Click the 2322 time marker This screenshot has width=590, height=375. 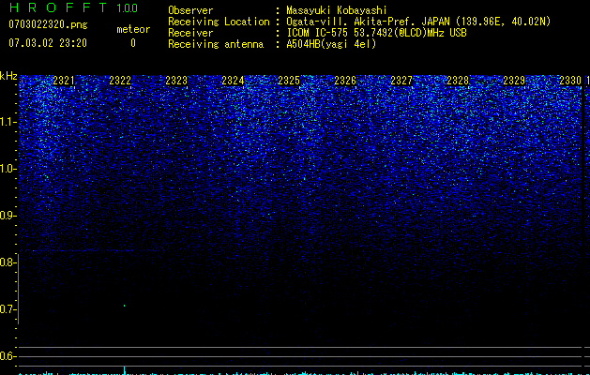tap(120, 81)
